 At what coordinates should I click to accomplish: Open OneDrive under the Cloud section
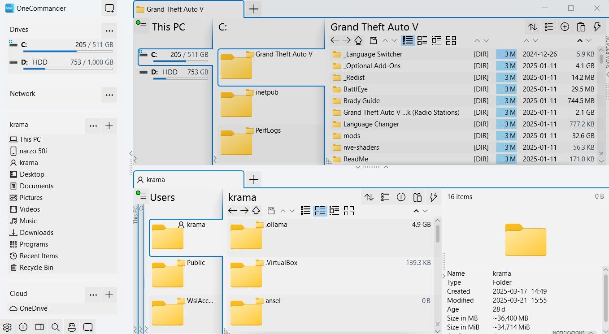(x=33, y=308)
